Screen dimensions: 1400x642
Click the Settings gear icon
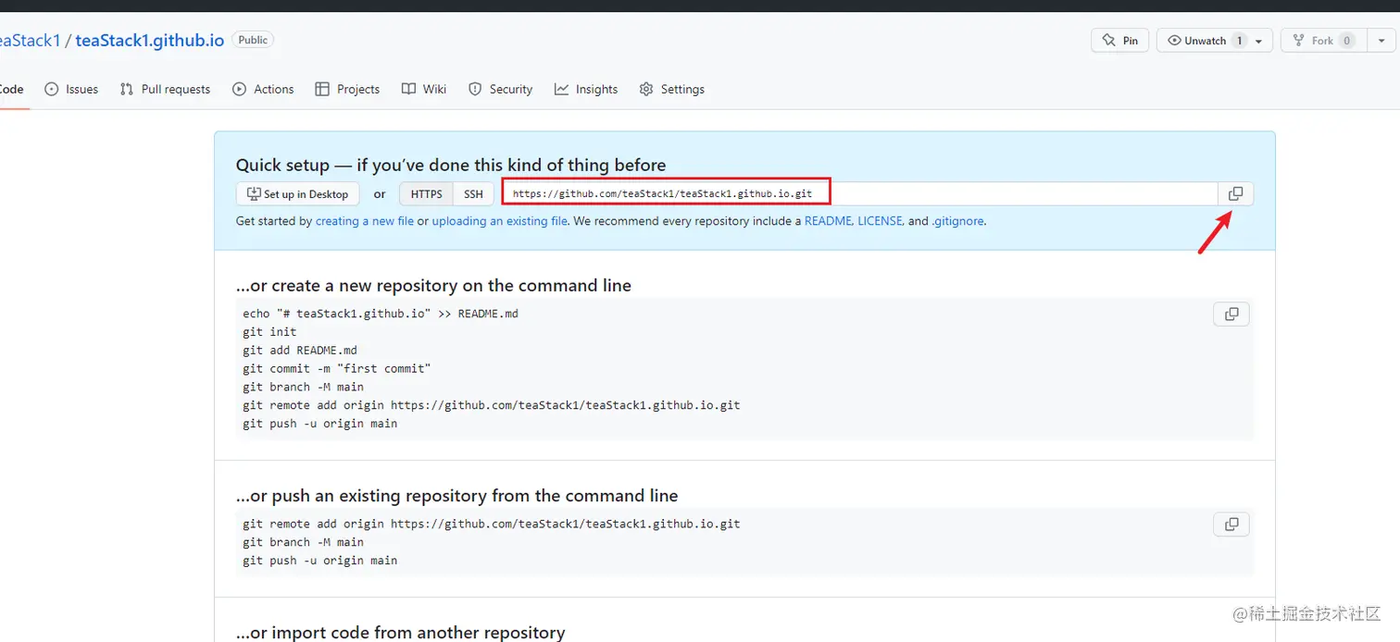click(646, 89)
